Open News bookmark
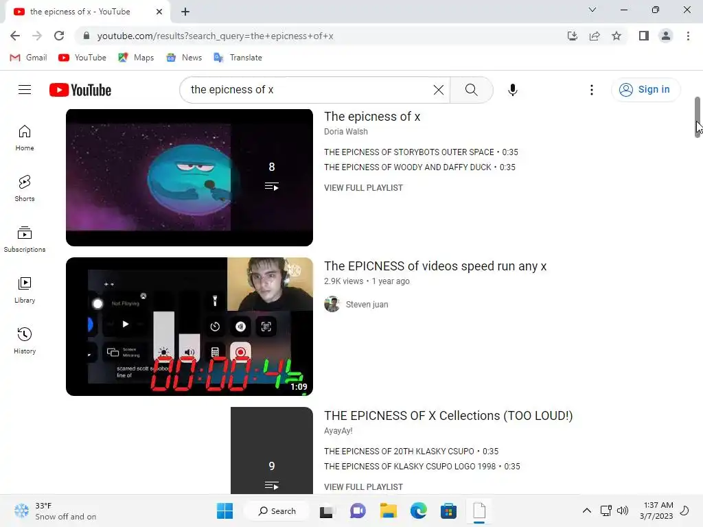This screenshot has width=703, height=527. pyautogui.click(x=184, y=58)
